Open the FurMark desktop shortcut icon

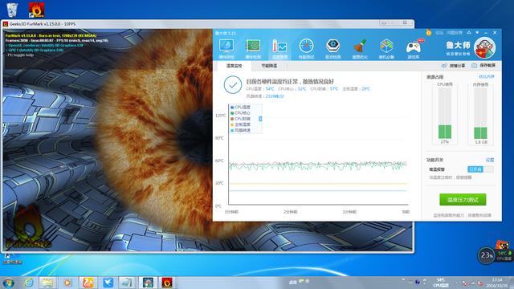tap(36, 10)
